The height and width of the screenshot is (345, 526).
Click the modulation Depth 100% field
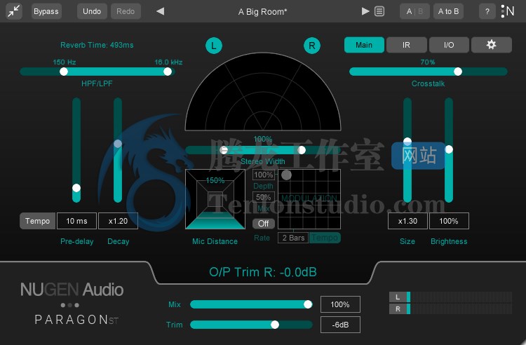tap(263, 175)
